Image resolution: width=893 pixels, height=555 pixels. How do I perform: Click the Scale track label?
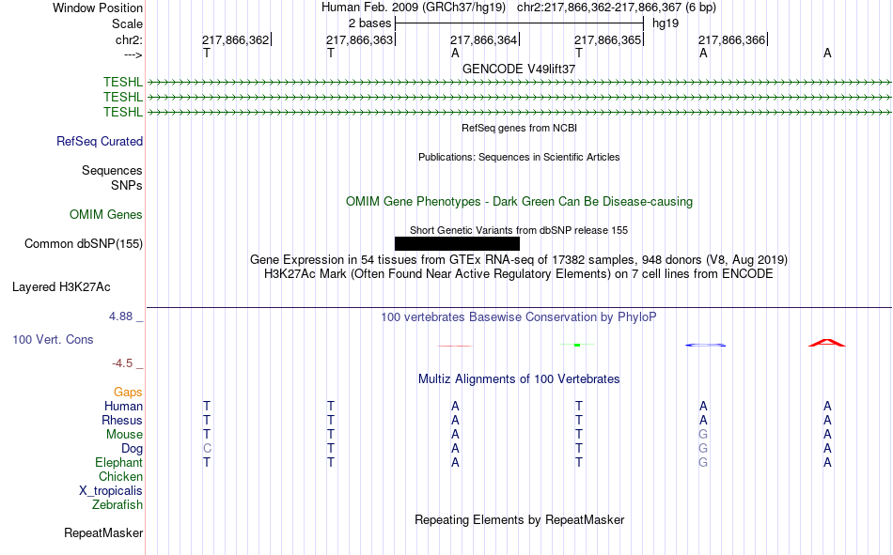(127, 23)
